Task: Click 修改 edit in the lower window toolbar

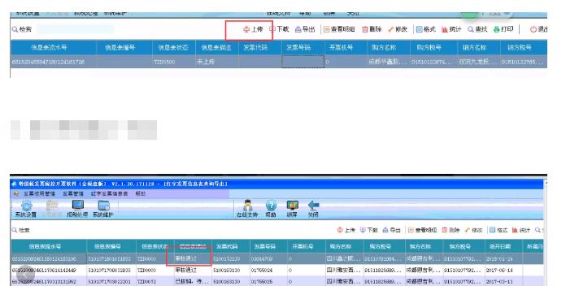Action: point(473,230)
